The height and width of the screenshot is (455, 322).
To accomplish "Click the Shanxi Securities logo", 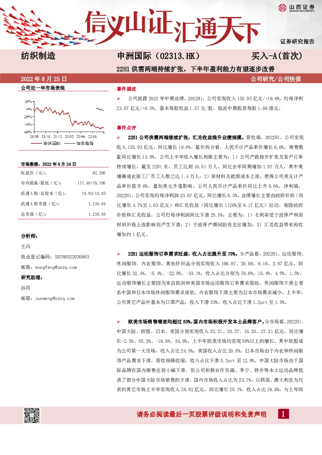I will tap(296, 8).
